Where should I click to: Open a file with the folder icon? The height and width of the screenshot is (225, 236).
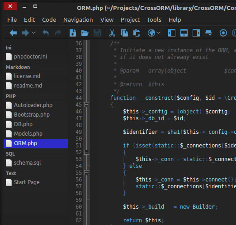click(85, 33)
